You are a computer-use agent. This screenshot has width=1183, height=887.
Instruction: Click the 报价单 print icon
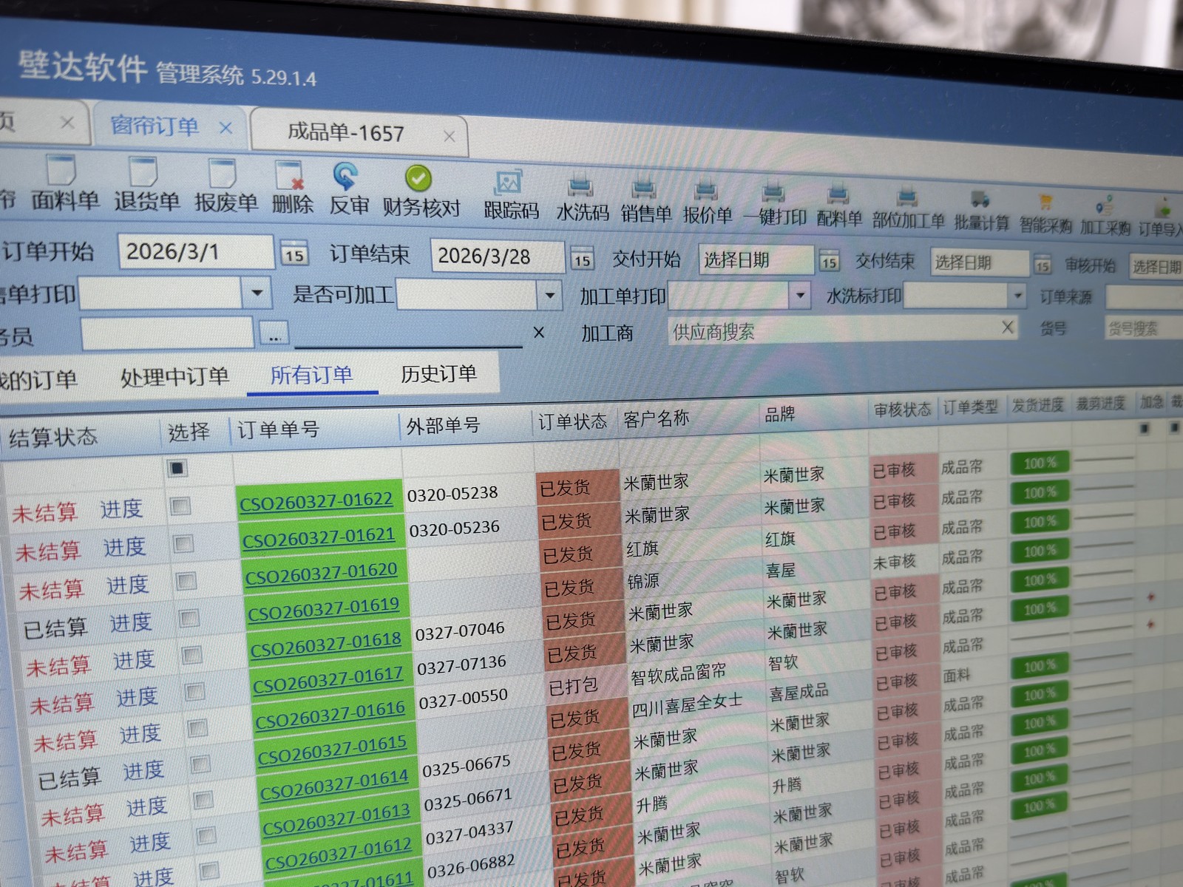[x=706, y=188]
